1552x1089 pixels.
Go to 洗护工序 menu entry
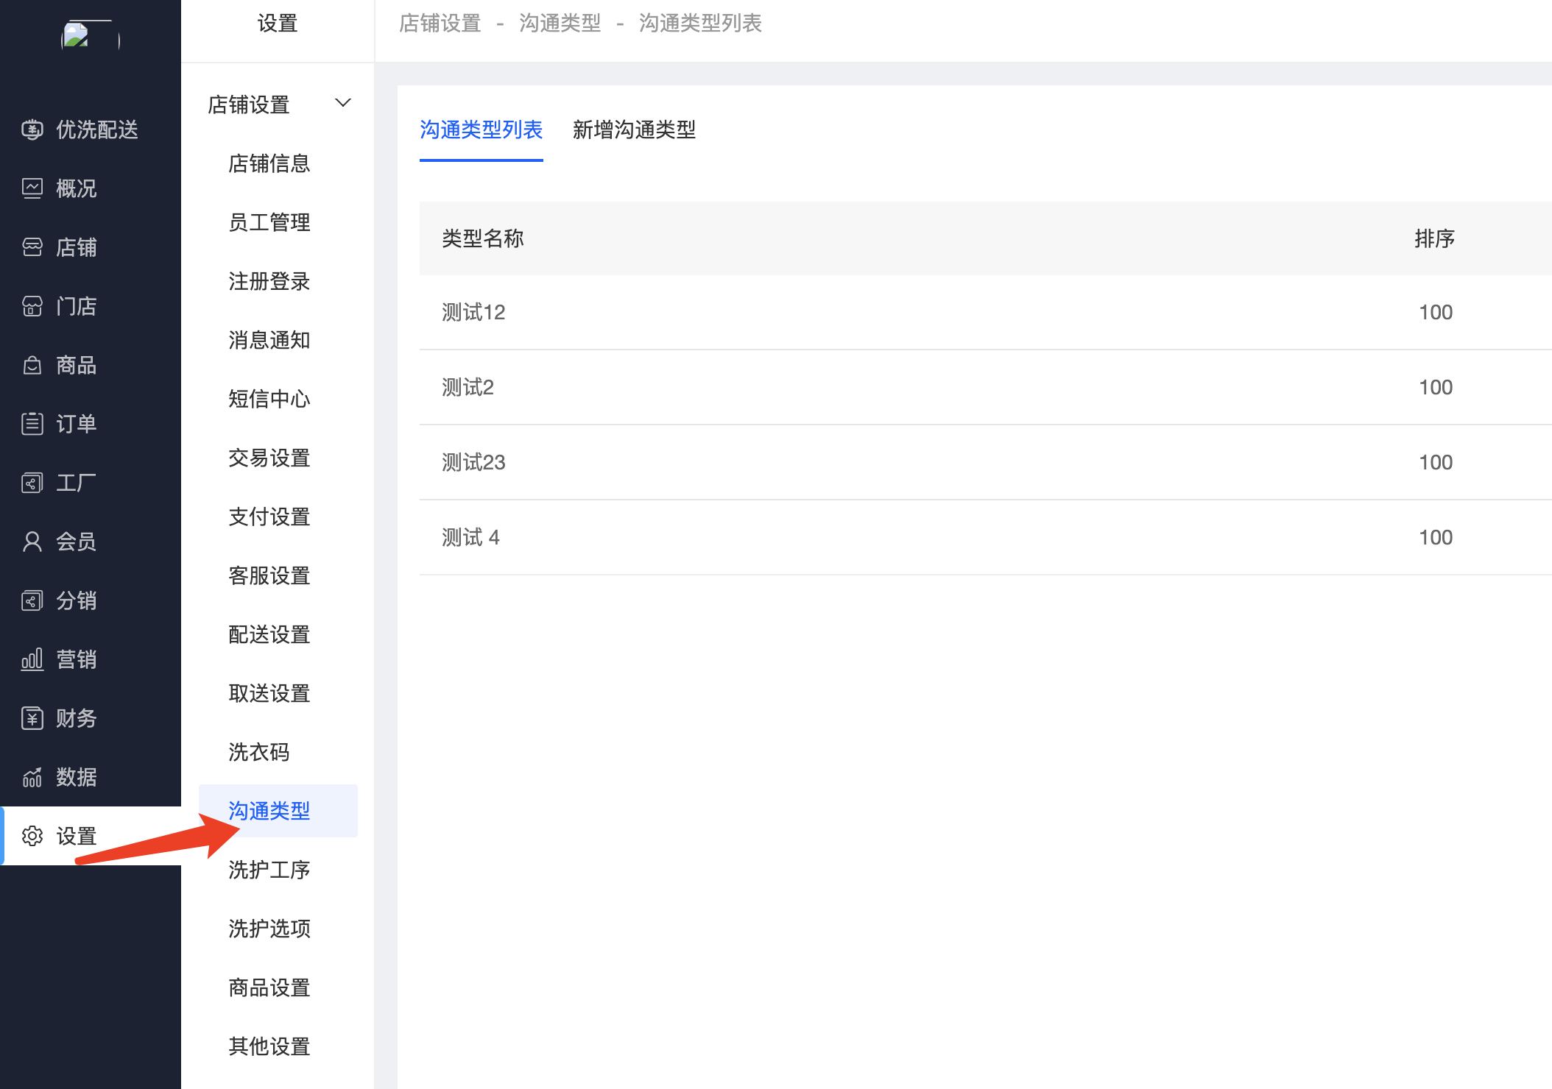pos(269,870)
